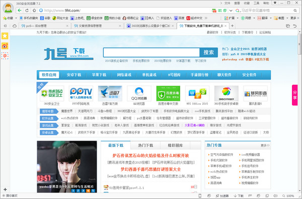The width and height of the screenshot is (302, 199).
Task: Click the 更多>> link in 热门专题
Action: click(x=265, y=146)
